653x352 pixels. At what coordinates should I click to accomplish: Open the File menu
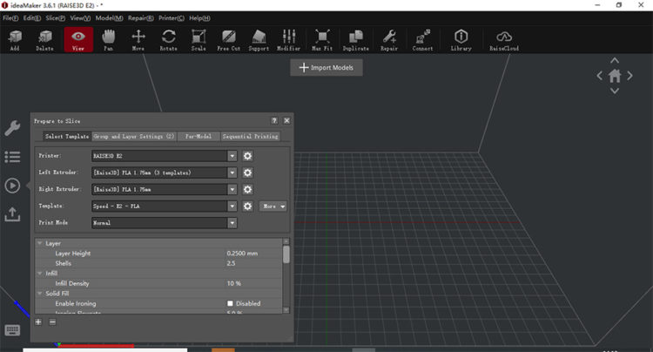point(10,18)
